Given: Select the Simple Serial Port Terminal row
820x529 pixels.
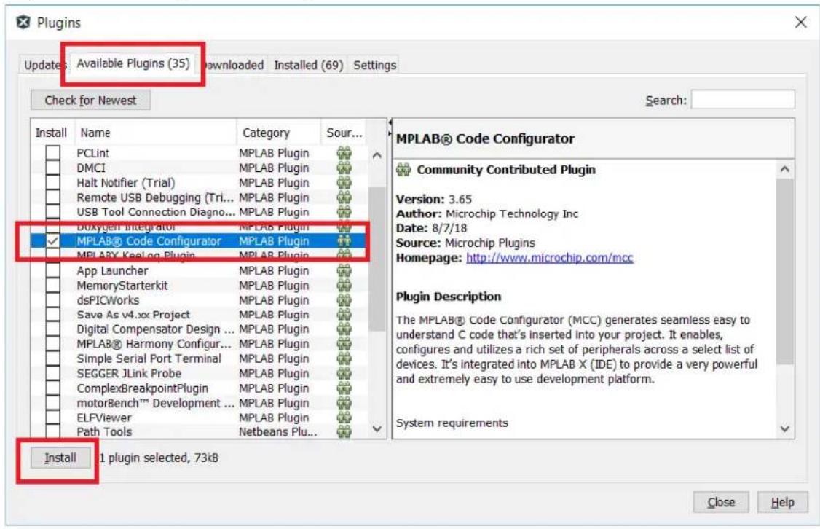Looking at the screenshot, I should [x=199, y=358].
